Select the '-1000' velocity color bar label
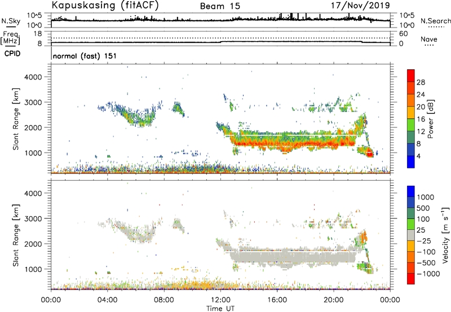451x312 pixels. coord(428,274)
